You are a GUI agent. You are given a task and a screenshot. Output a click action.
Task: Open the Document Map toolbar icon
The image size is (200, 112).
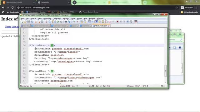tap(103, 22)
